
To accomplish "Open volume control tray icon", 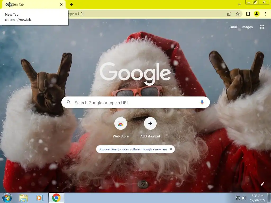I will pos(244,198).
